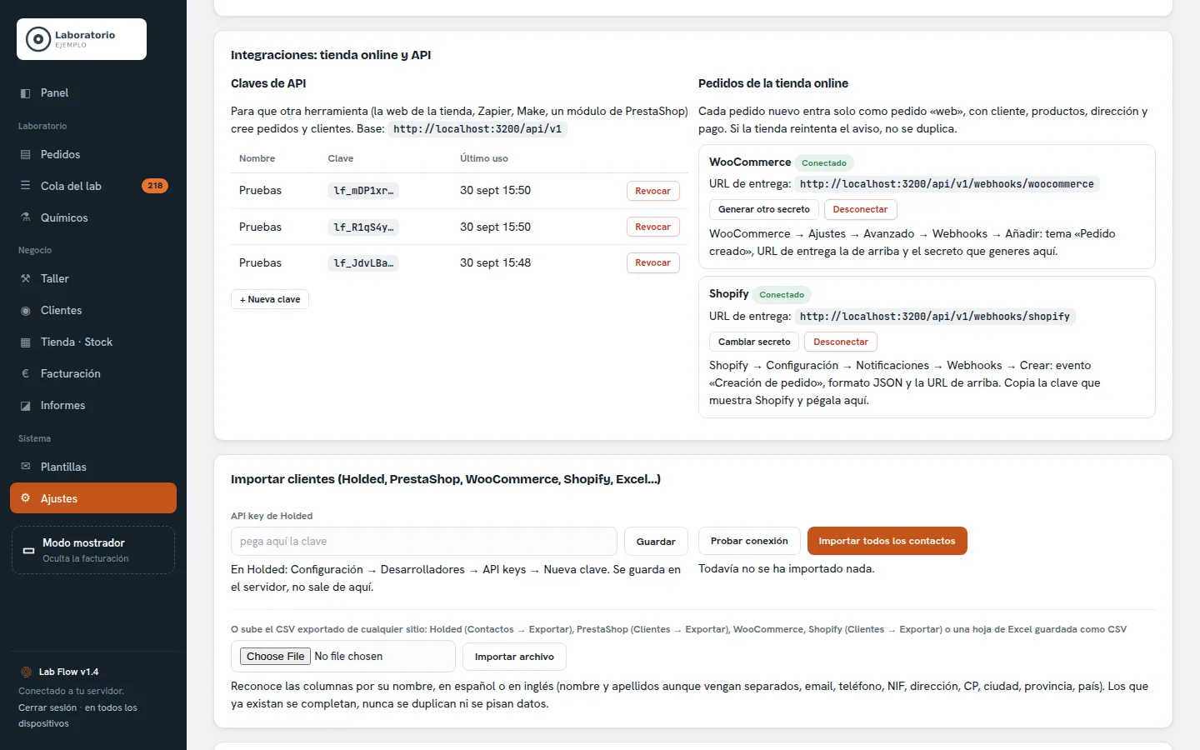Create a new API key with + Nueva clave

[270, 299]
